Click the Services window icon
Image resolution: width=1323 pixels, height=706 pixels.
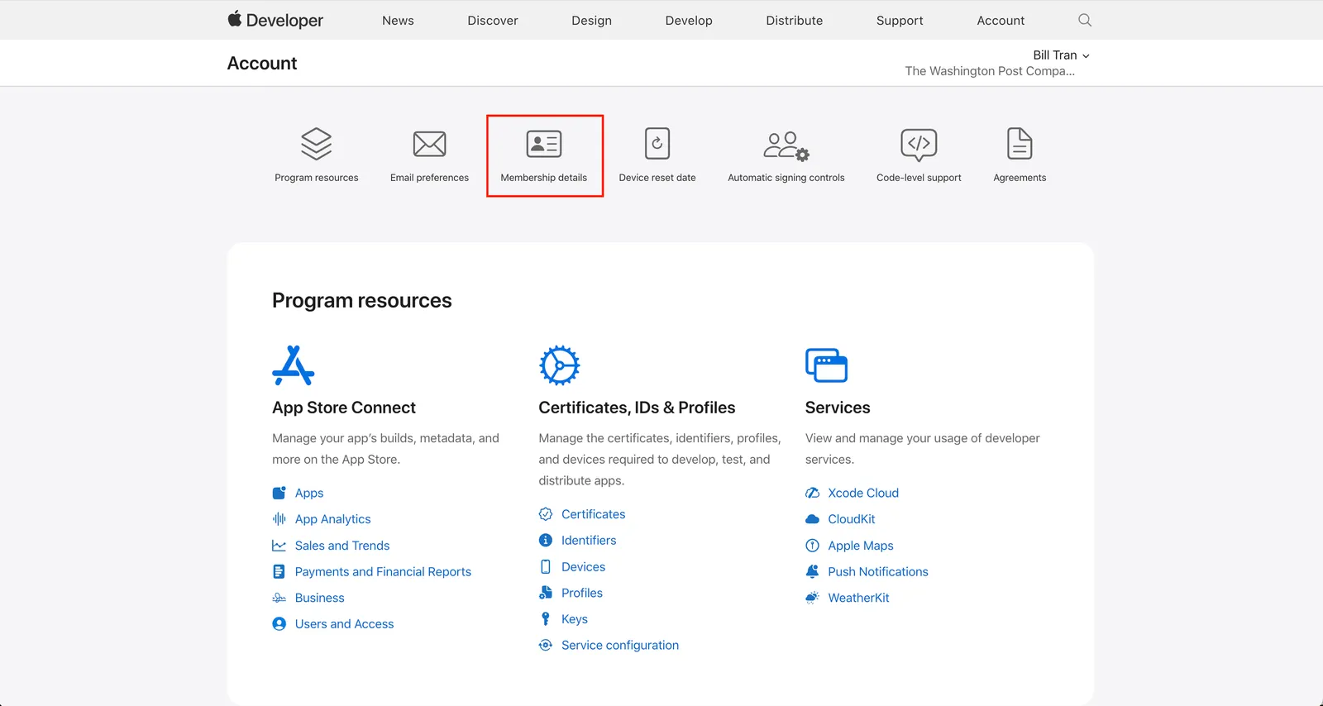tap(827, 365)
